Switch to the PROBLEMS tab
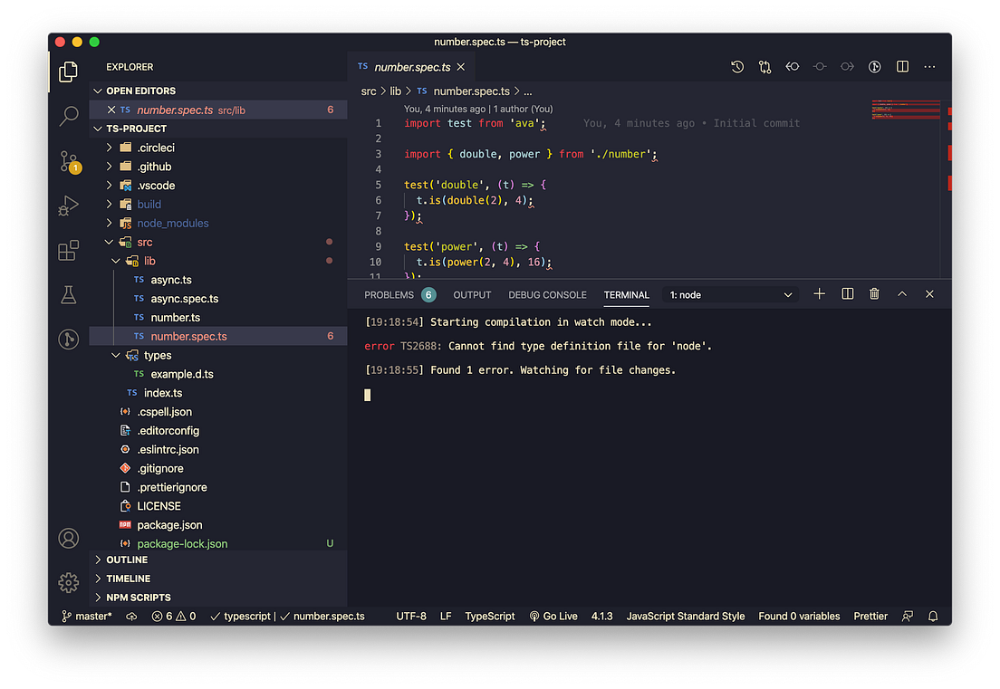The height and width of the screenshot is (689, 1000). click(390, 294)
